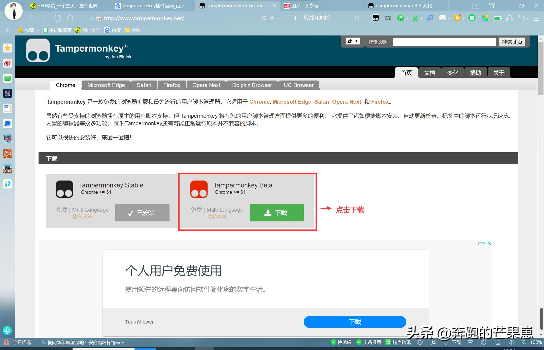Open the password manager key icon
Image resolution: width=544 pixels, height=350 pixels.
[x=430, y=18]
